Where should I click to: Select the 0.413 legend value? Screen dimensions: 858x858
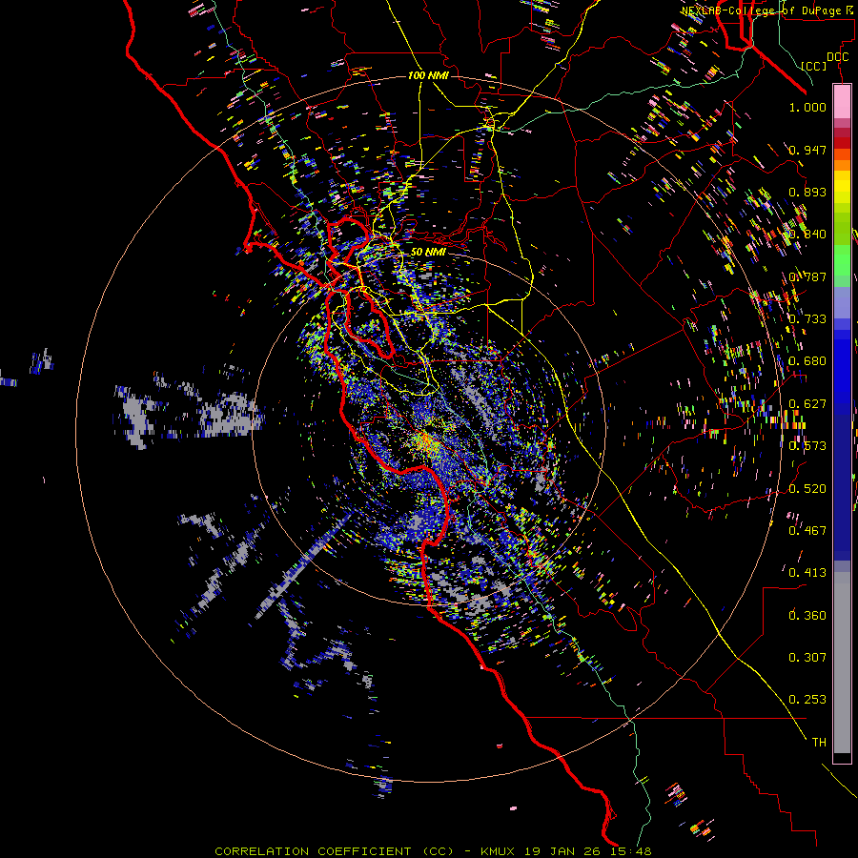pyautogui.click(x=807, y=573)
